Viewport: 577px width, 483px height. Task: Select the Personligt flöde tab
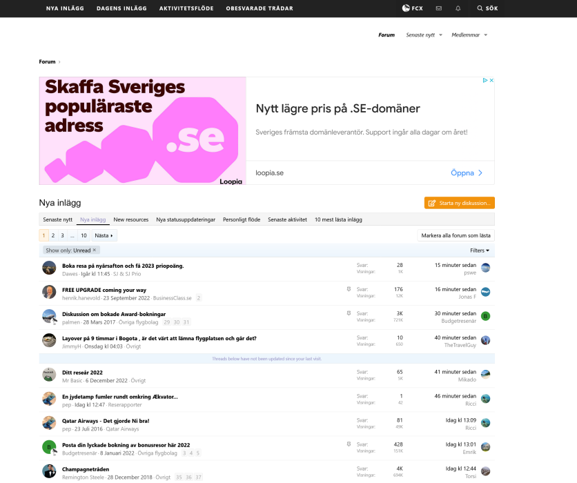(242, 219)
